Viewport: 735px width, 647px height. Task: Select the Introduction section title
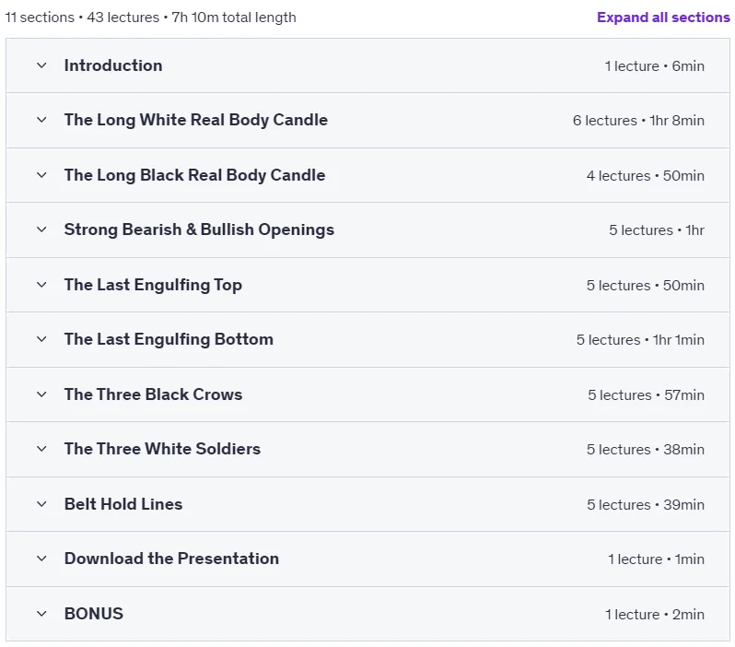coord(113,65)
